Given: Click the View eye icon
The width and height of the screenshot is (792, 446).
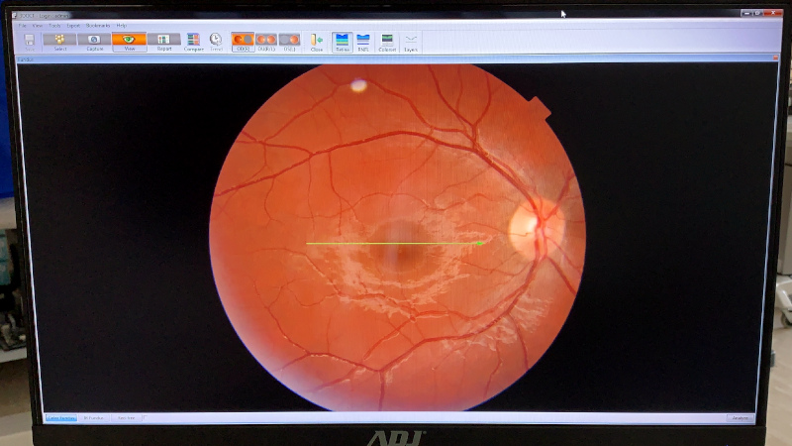Looking at the screenshot, I should 129,41.
